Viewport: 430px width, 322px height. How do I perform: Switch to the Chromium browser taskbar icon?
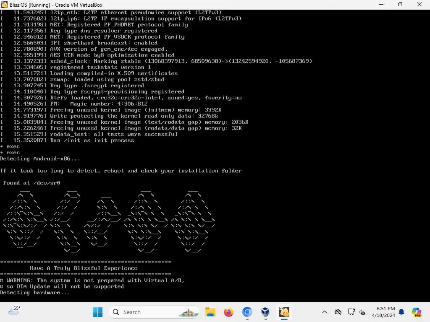point(247,312)
